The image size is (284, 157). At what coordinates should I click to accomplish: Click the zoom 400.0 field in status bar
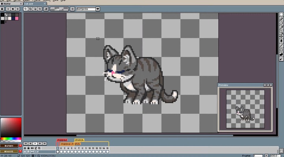pos(275,155)
